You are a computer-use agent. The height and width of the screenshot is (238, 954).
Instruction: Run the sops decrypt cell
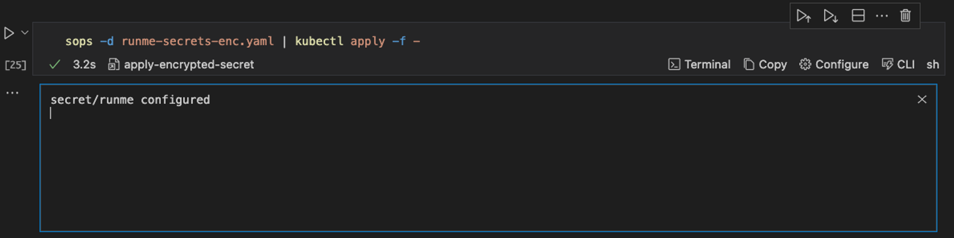click(9, 33)
